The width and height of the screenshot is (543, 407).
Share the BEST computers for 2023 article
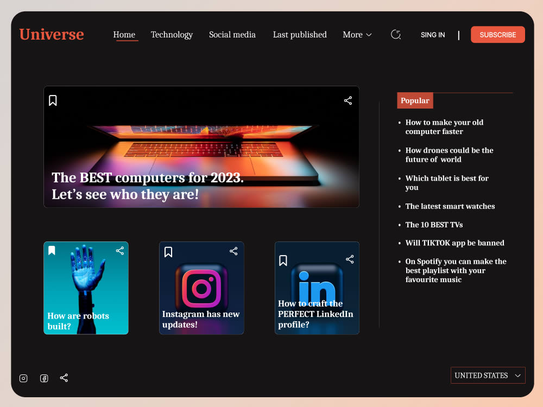(348, 101)
